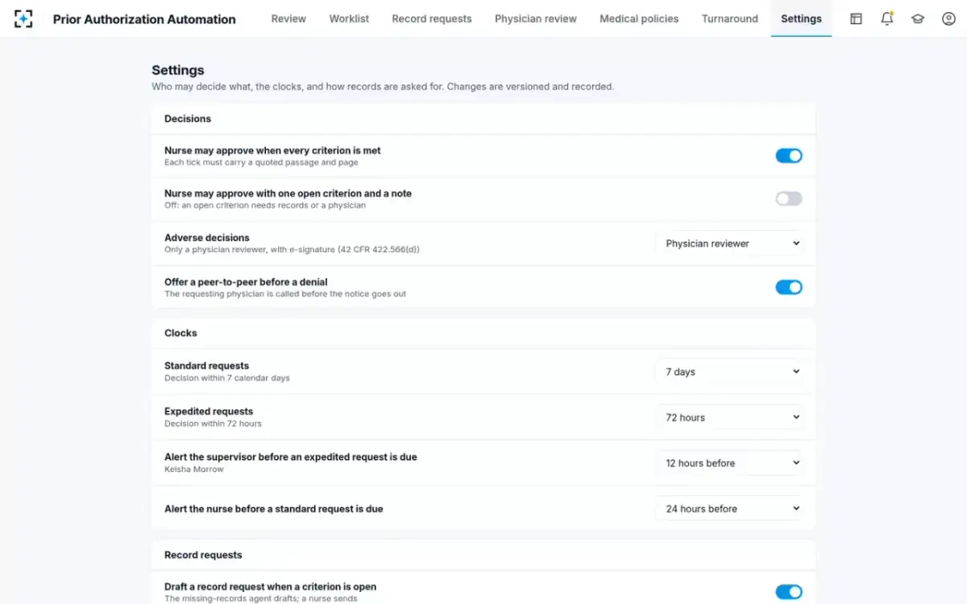
Task: Click the Decisions section heading
Action: pos(188,118)
